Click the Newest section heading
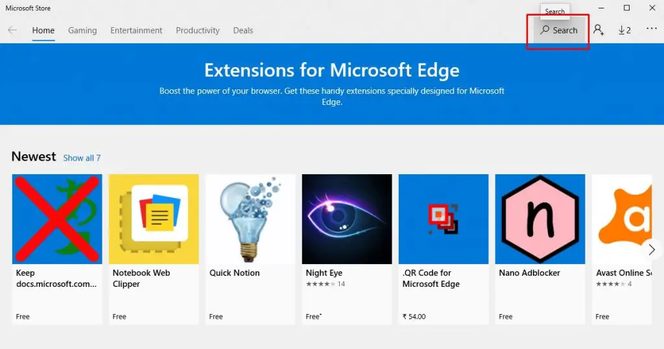 [x=34, y=157]
